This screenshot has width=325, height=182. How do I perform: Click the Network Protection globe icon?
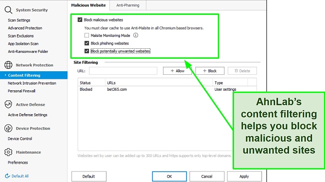pyautogui.click(x=8, y=65)
